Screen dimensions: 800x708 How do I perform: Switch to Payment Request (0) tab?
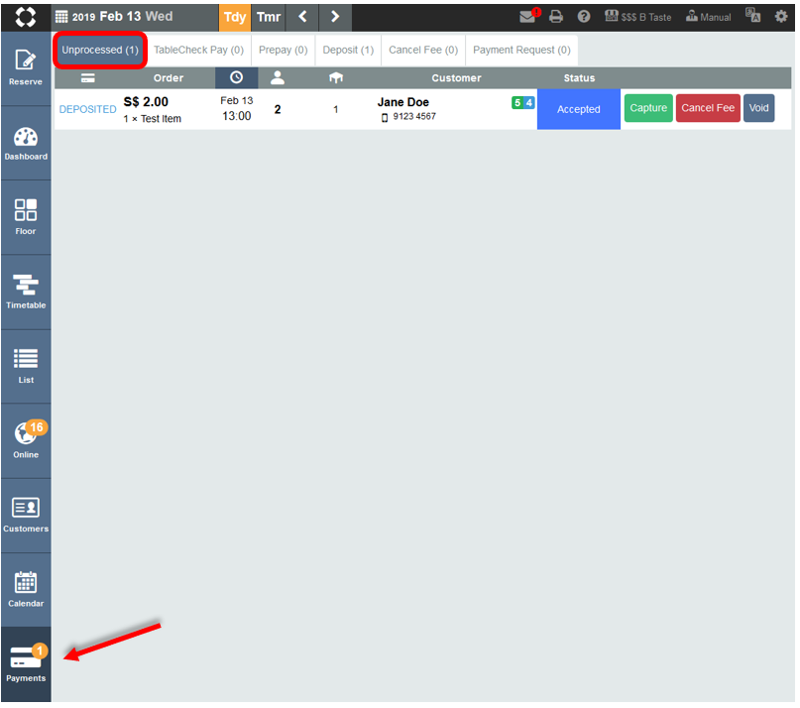522,50
